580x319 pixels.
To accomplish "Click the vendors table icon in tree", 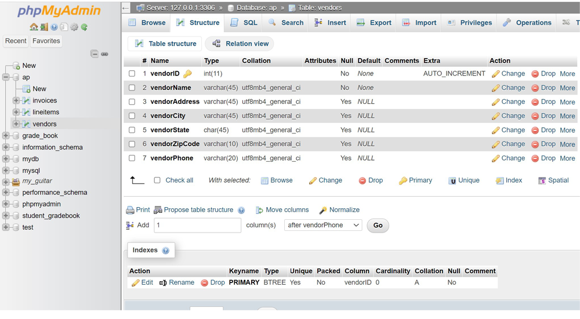I will point(26,124).
